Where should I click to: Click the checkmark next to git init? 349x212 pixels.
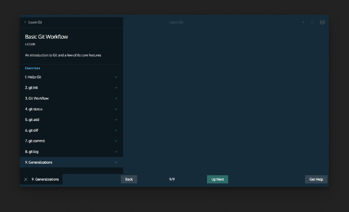(116, 88)
